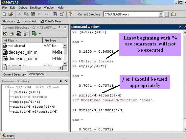Open Simulink via its toolbar icon
The width and height of the screenshot is (186, 139).
(x=55, y=14)
